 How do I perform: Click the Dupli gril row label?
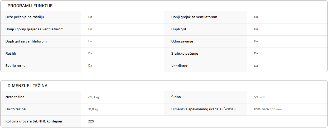[179, 29]
